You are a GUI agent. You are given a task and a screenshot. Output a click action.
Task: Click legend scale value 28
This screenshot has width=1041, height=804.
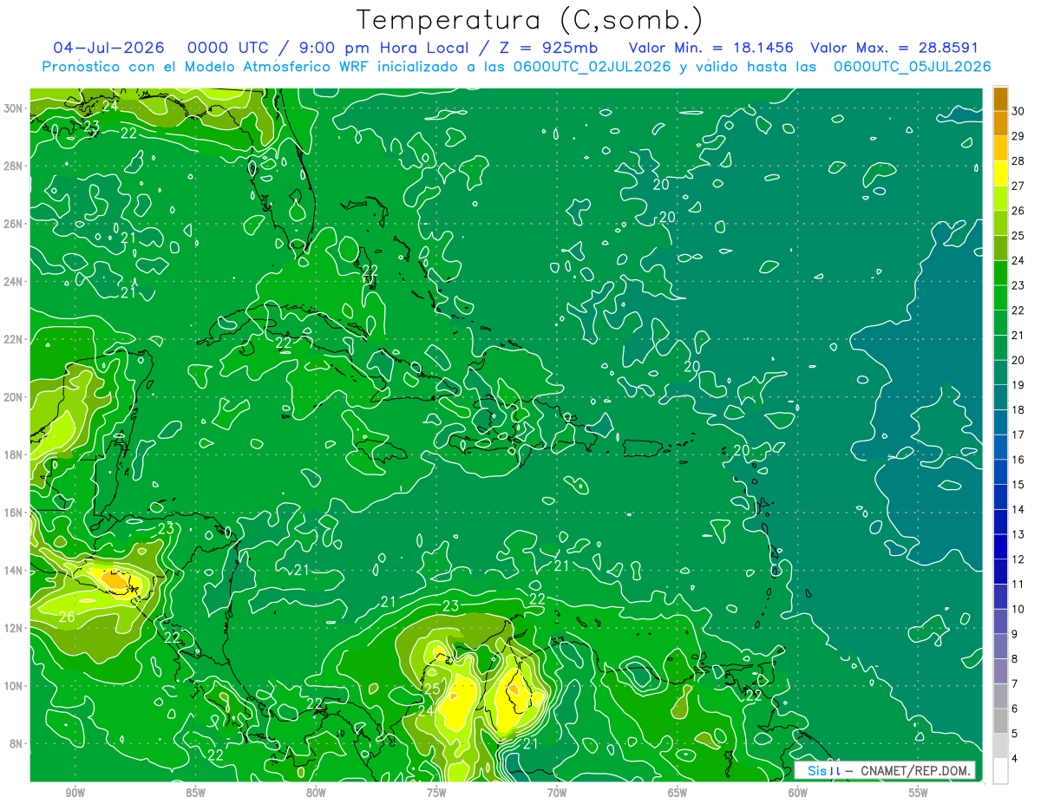[x=1018, y=160]
